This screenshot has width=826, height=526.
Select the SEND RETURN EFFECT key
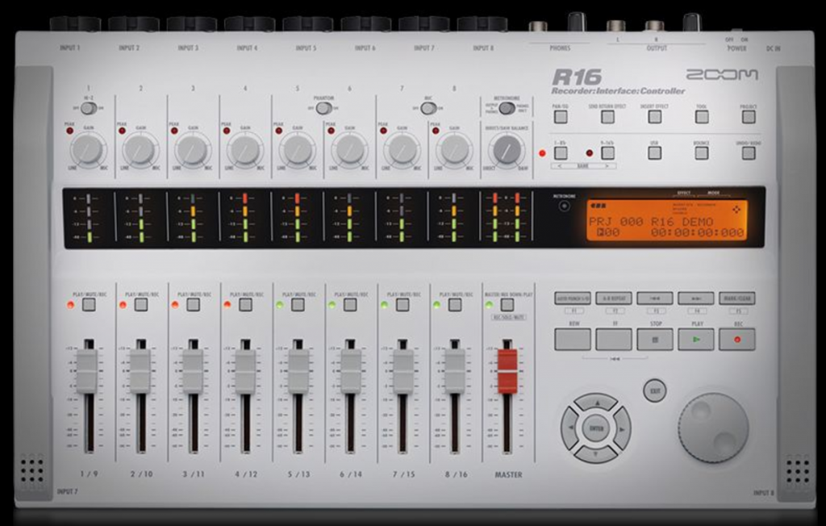point(608,116)
